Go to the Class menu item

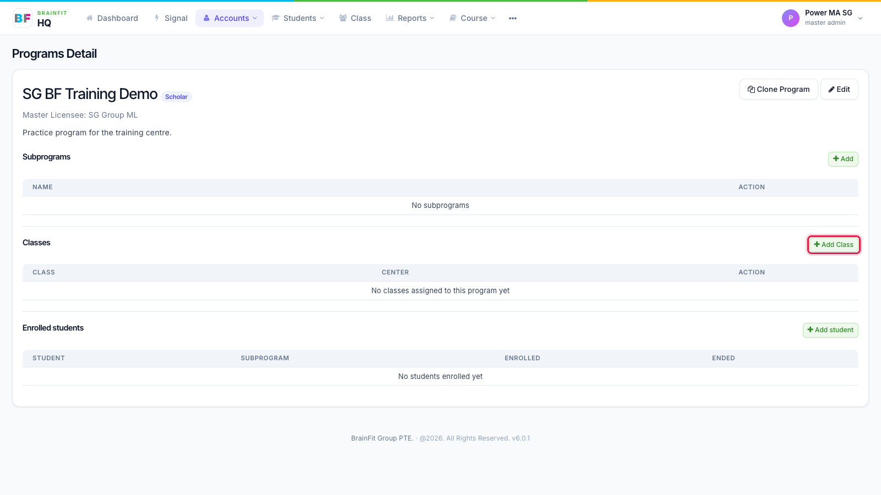355,18
